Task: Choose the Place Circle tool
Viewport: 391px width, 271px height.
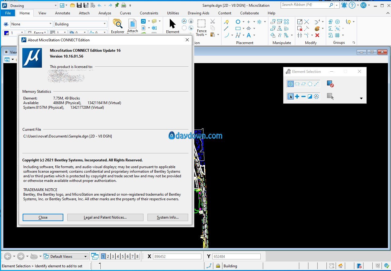Action: pyautogui.click(x=238, y=22)
